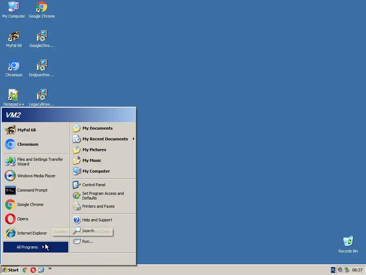This screenshot has width=366, height=275.
Task: Select EndpointVer... installer desktop icon
Action: pyautogui.click(x=41, y=69)
